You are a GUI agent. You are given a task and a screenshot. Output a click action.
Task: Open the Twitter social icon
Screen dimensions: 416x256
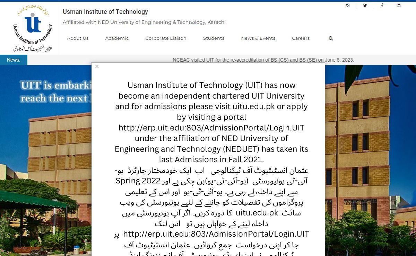tap(365, 6)
